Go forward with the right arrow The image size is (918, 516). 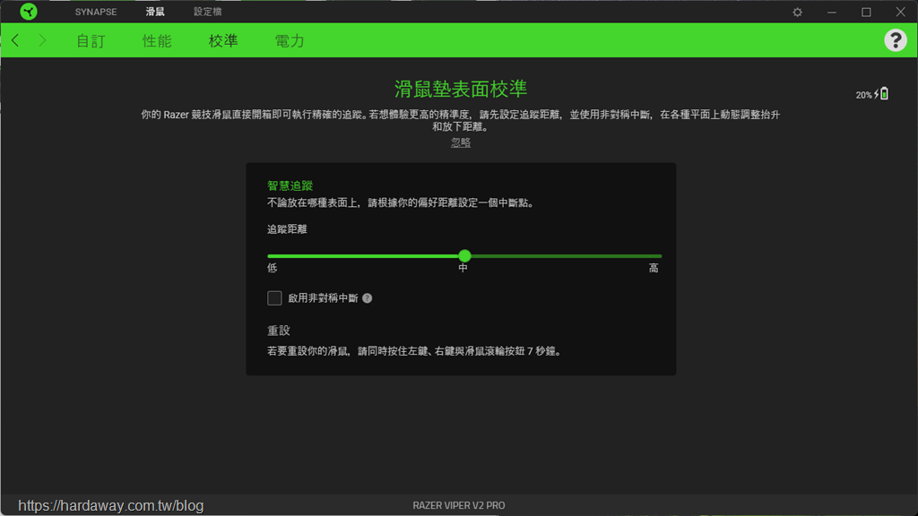click(42, 40)
